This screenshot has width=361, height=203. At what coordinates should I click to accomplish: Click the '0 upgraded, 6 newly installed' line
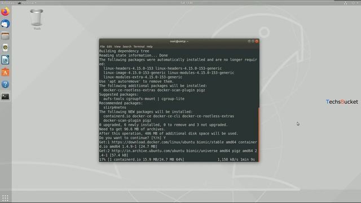point(163,125)
